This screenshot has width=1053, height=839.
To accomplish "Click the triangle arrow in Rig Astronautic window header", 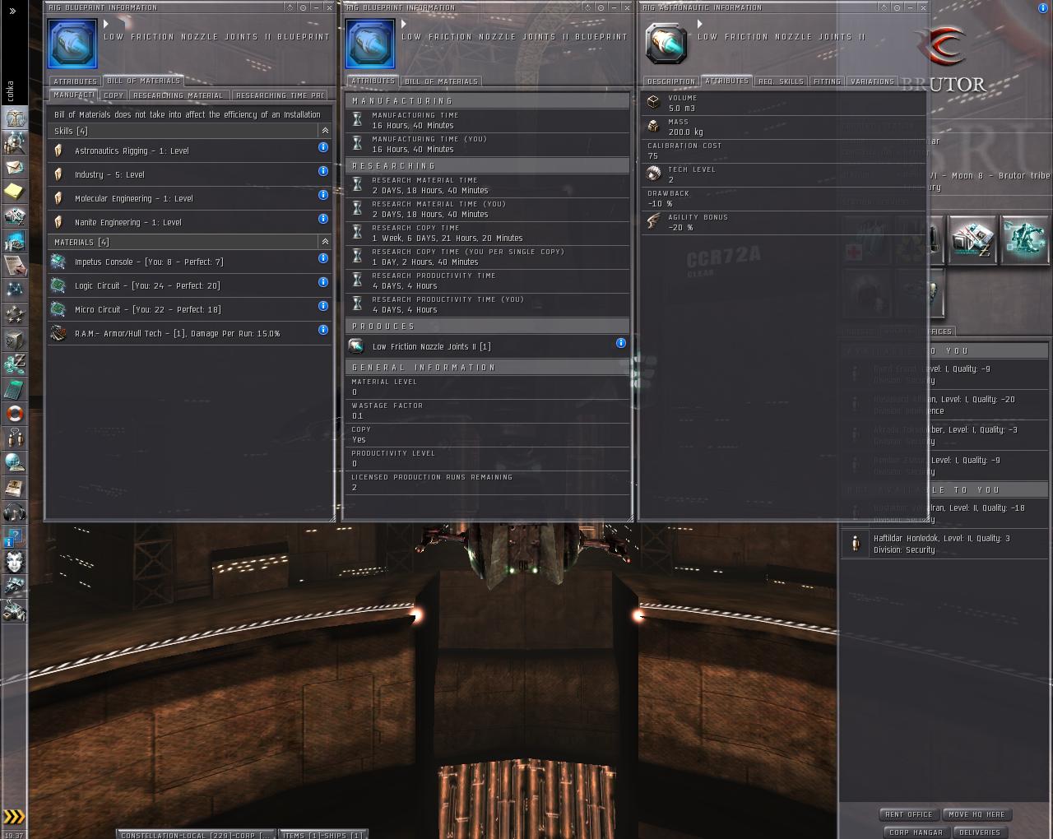I will (700, 25).
